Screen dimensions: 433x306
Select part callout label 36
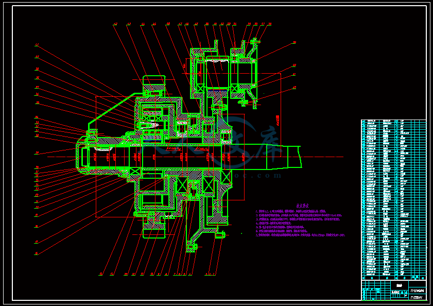pyautogui.click(x=37, y=94)
